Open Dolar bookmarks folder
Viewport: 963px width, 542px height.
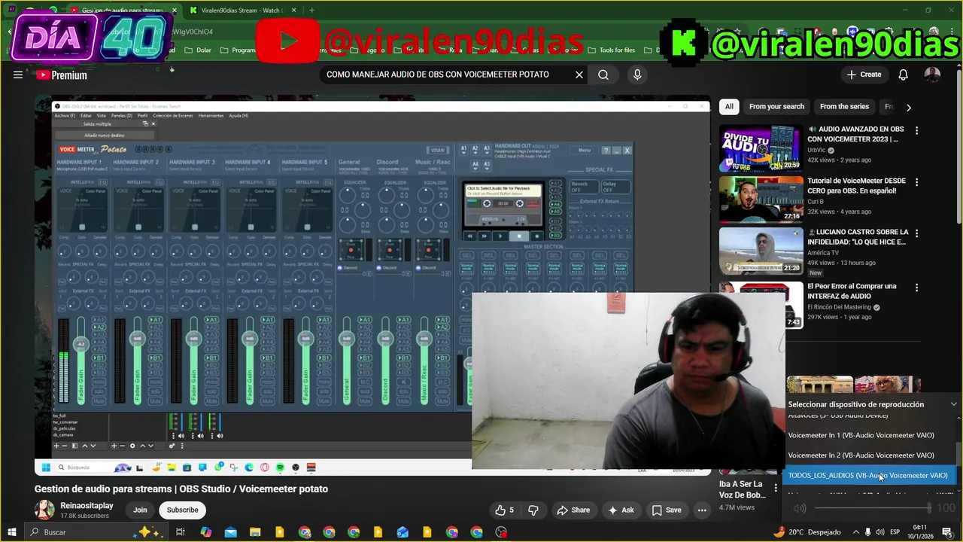198,50
